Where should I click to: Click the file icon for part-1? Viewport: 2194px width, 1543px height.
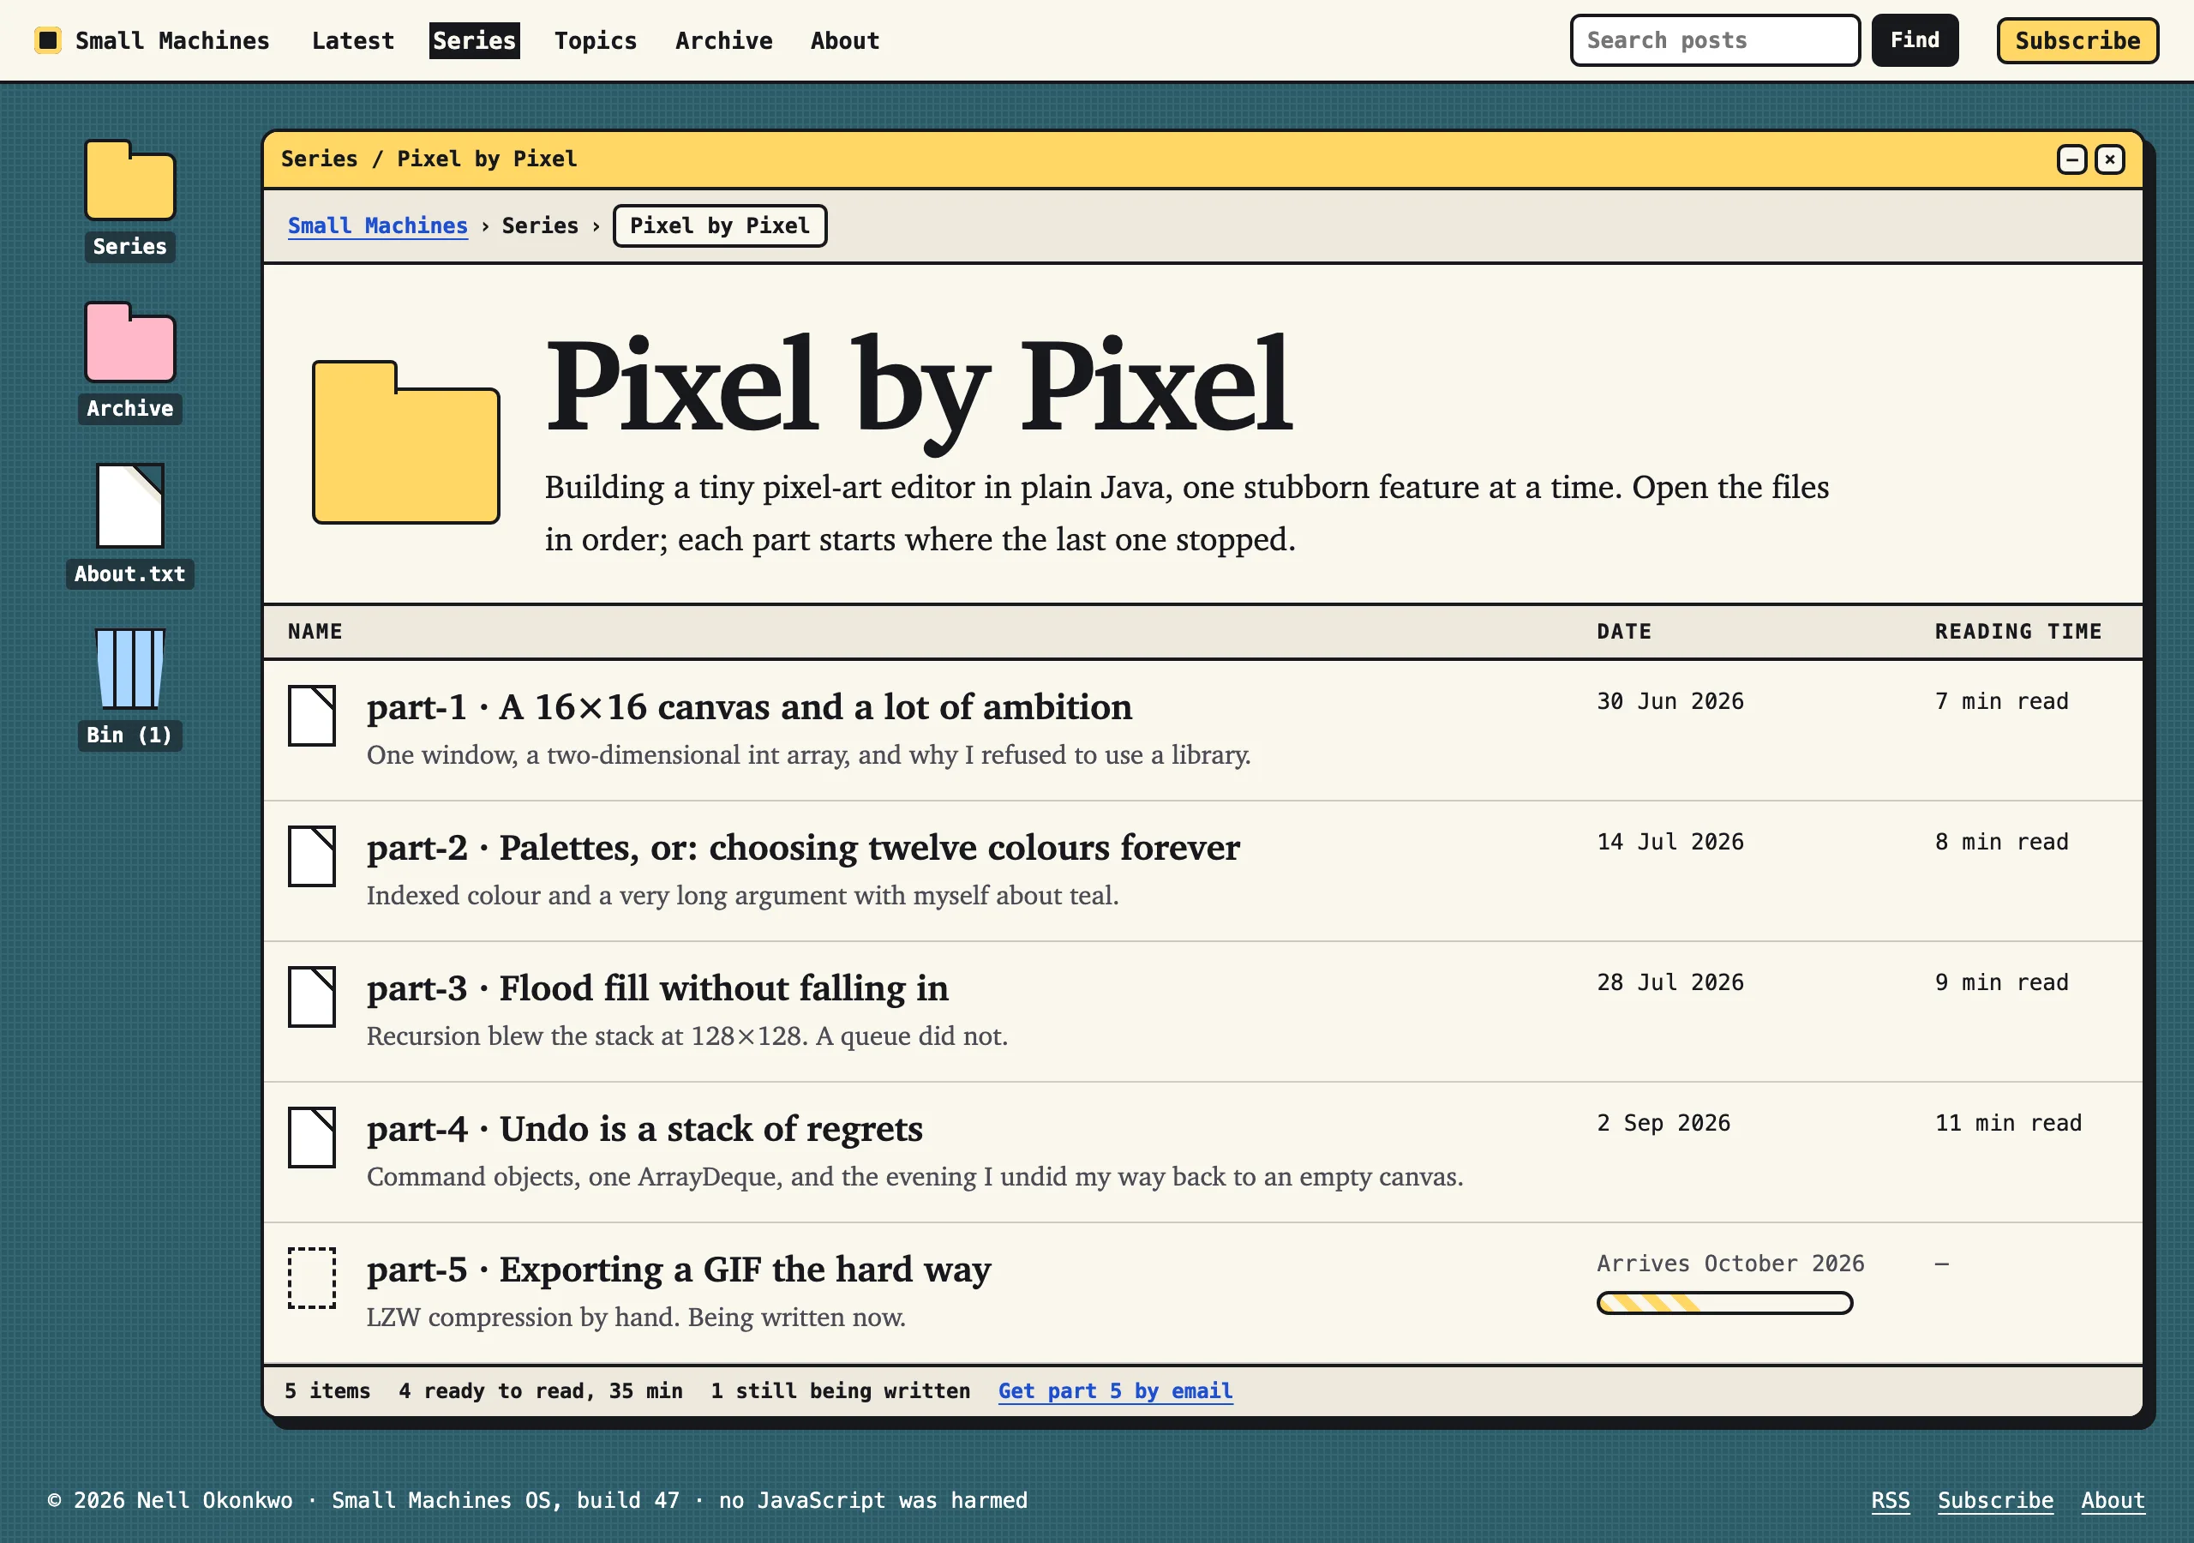tap(311, 715)
